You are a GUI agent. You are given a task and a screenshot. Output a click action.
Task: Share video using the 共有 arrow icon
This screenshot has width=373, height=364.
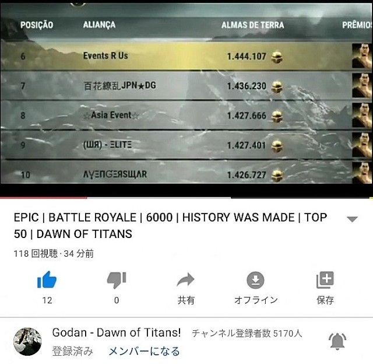[186, 280]
